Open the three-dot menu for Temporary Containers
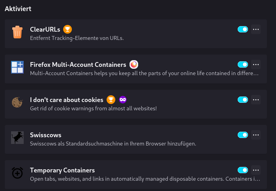276x191 pixels. click(256, 170)
